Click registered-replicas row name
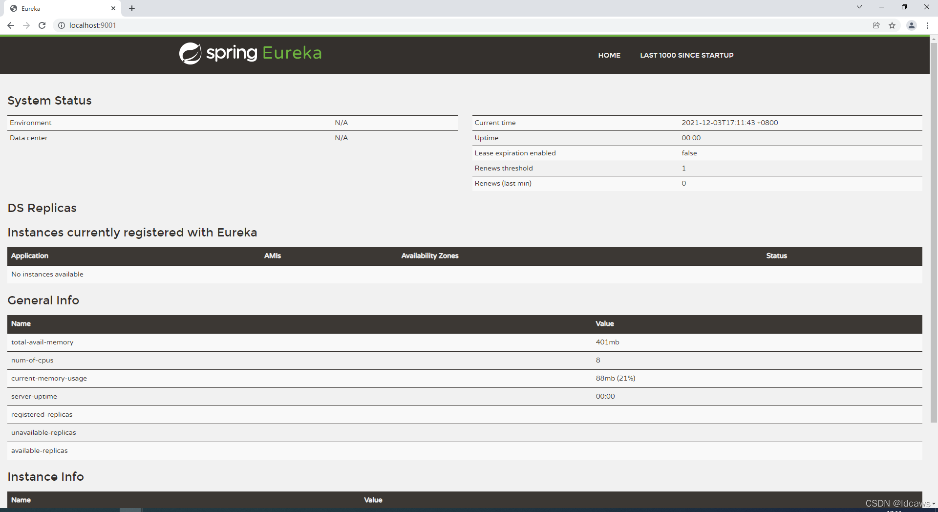Image resolution: width=938 pixels, height=512 pixels. [42, 415]
